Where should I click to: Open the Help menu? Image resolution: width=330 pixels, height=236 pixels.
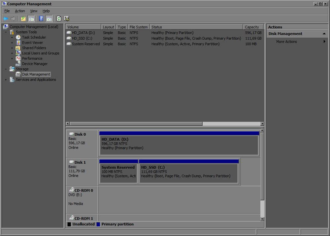[46, 11]
